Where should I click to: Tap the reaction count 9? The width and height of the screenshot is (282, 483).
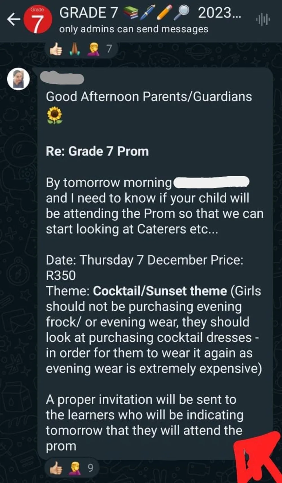(x=90, y=468)
